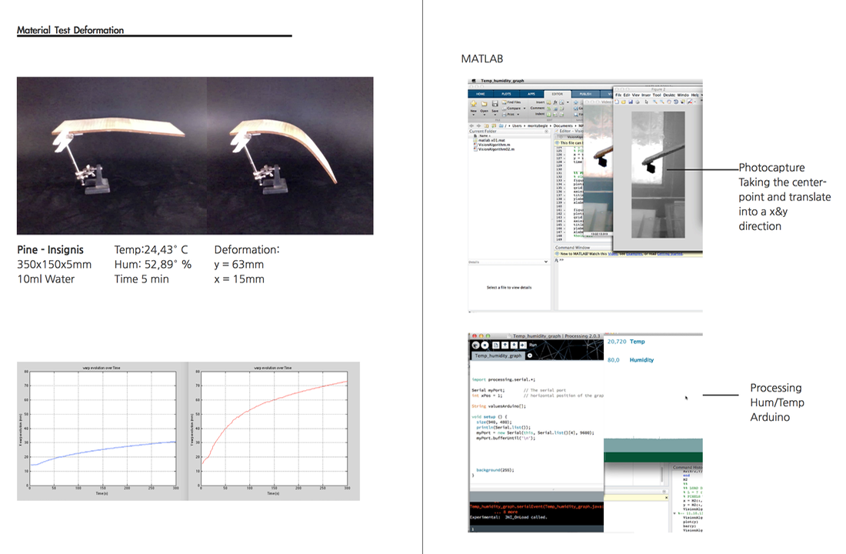846x554 pixels.
Task: Open the Processing sketch tab menu arrow
Action: (530, 355)
